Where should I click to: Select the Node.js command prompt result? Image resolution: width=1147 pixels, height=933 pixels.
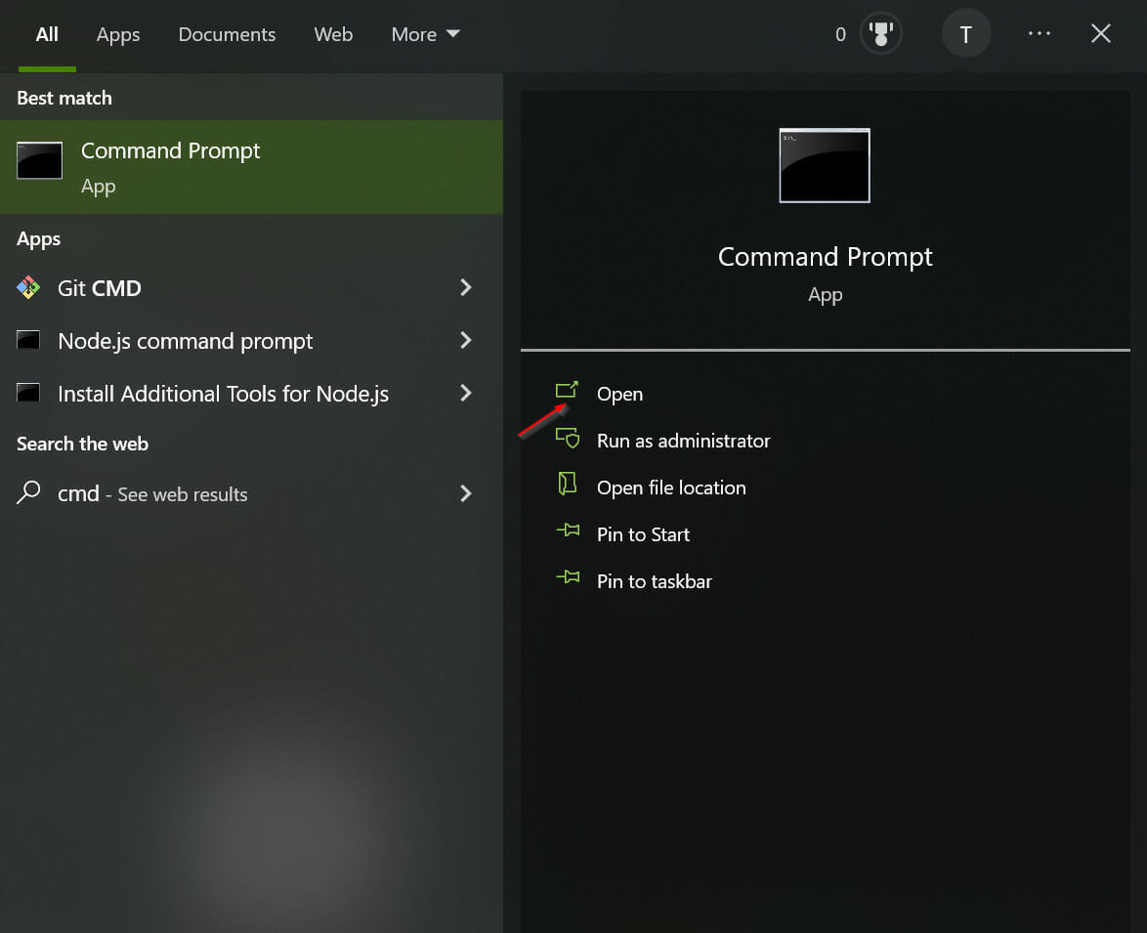(x=252, y=340)
